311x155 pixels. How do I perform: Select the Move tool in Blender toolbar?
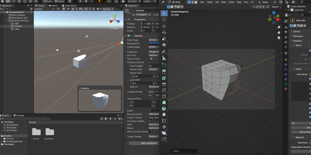[164, 26]
